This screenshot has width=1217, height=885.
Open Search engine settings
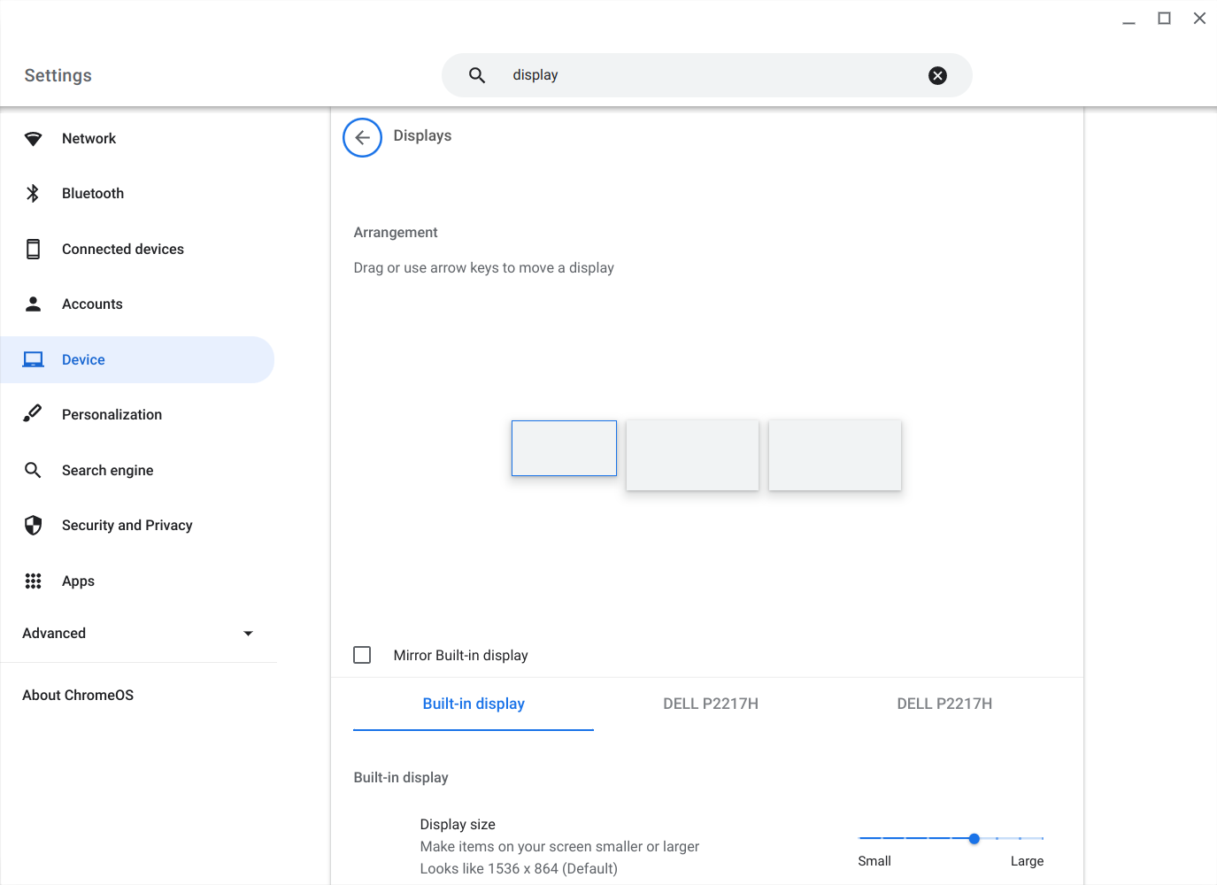point(107,471)
